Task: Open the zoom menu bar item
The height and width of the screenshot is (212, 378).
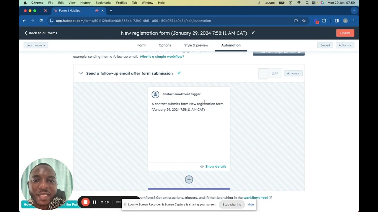Action: (x=270, y=3)
